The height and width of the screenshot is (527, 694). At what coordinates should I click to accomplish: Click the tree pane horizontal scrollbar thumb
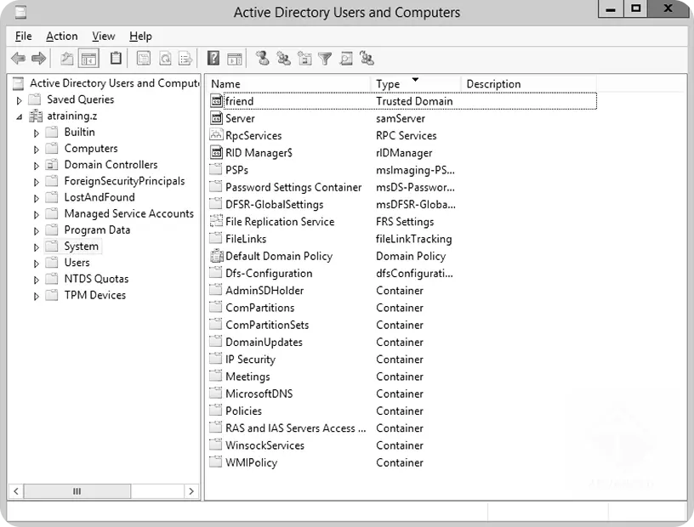coord(77,490)
